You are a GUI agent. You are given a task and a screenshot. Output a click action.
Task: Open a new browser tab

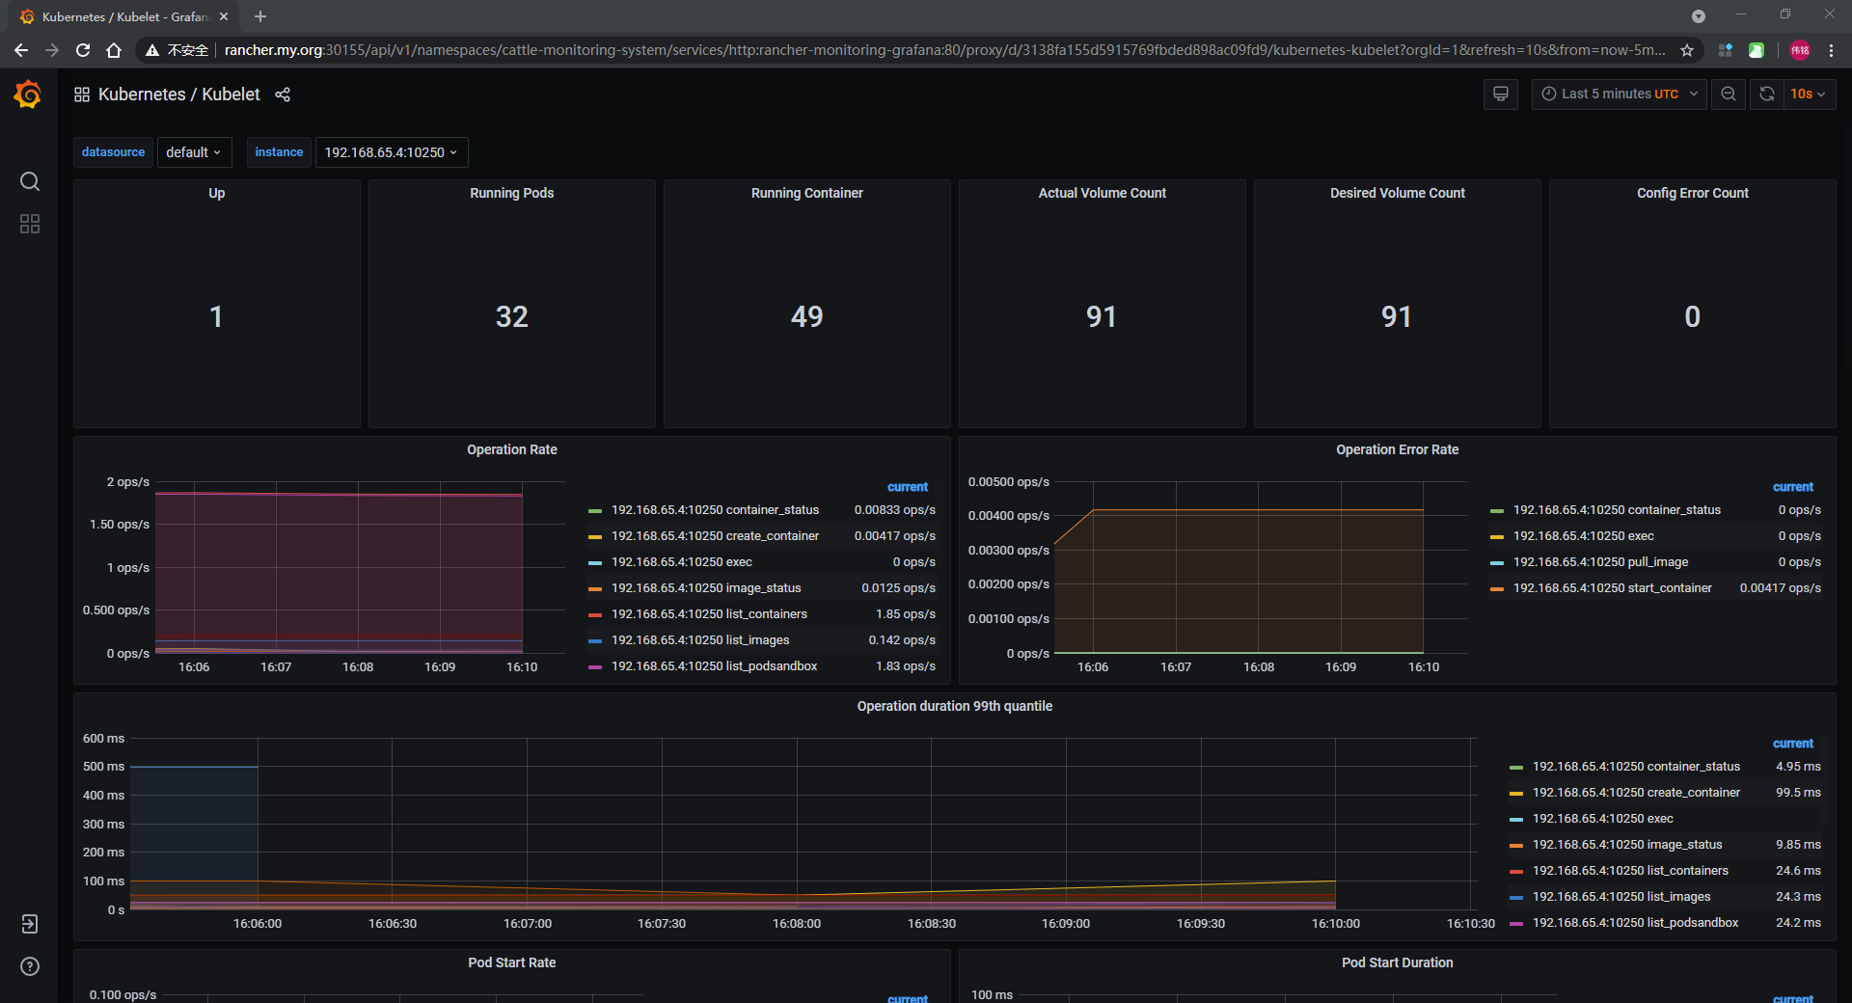point(260,16)
